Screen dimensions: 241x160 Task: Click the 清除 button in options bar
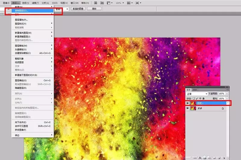pos(94,9)
